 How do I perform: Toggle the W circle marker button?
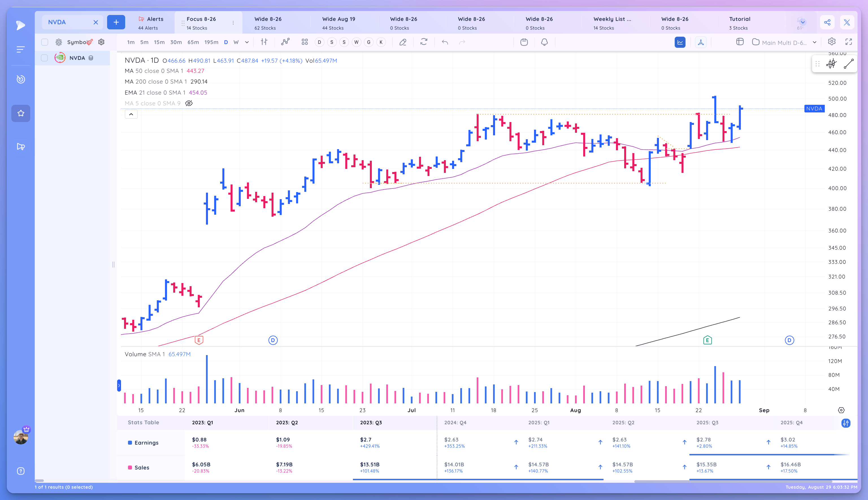point(357,42)
